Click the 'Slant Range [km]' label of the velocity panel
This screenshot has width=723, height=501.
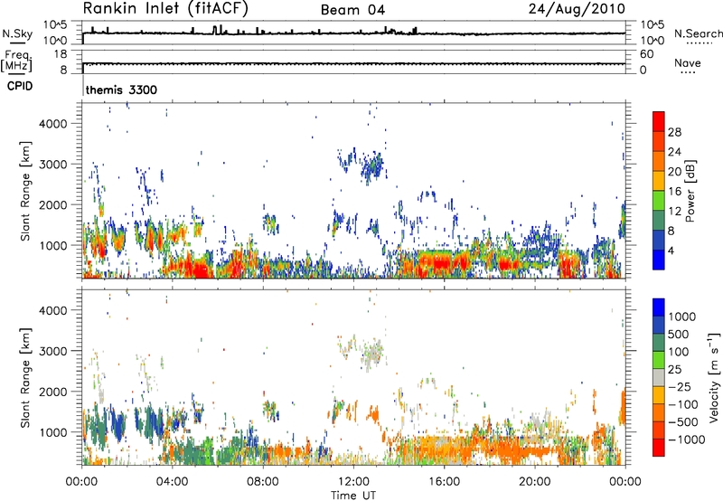(x=25, y=377)
